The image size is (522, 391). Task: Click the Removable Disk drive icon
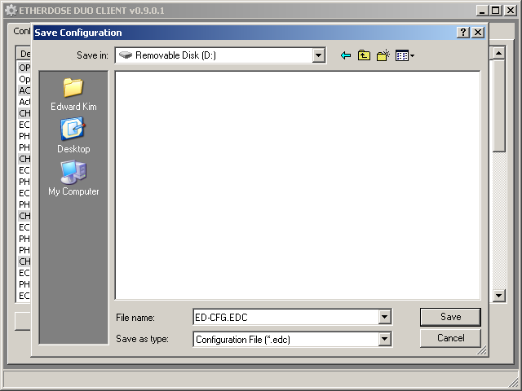point(126,55)
